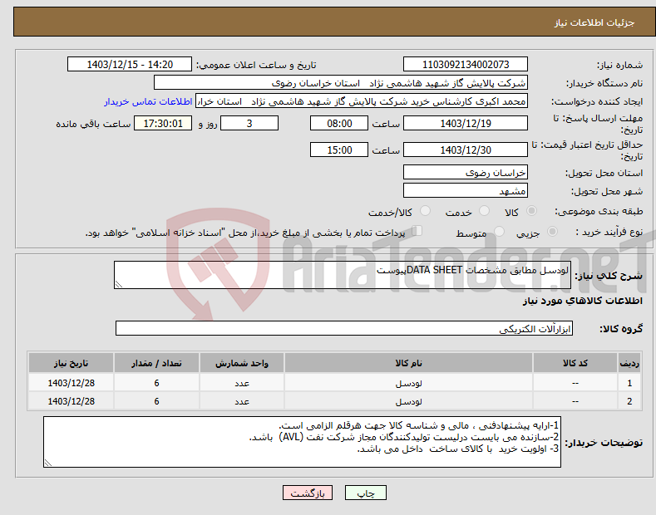Click لودسل item name in row 1

pyautogui.click(x=409, y=383)
